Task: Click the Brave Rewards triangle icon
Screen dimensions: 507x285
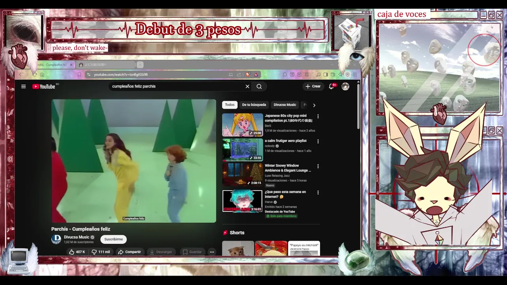Action: (x=256, y=74)
